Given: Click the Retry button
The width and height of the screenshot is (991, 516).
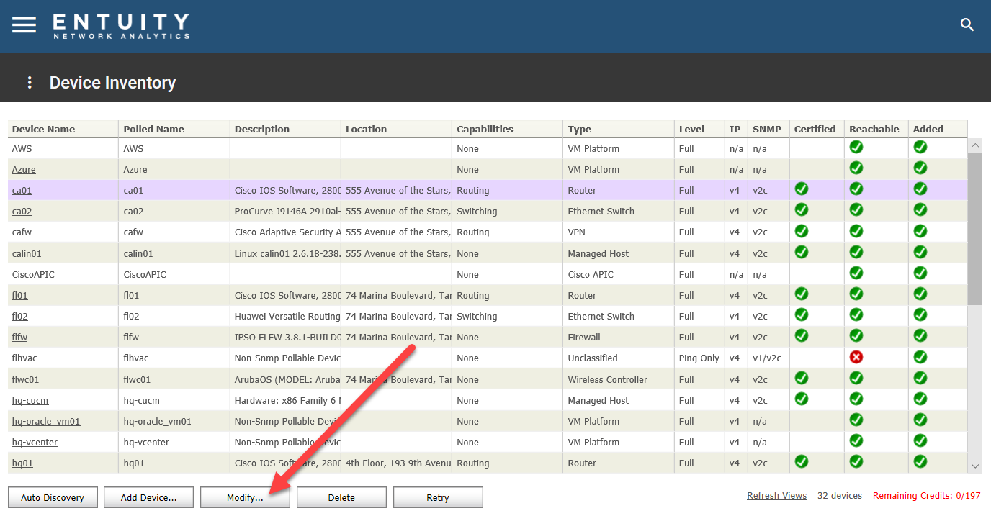Looking at the screenshot, I should (438, 497).
